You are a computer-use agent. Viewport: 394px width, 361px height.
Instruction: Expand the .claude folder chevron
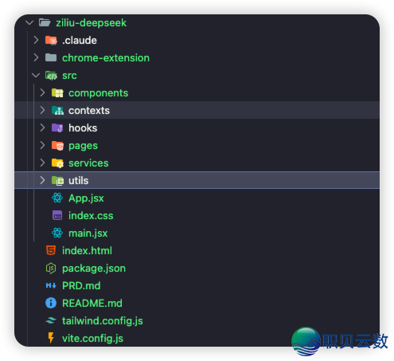click(36, 41)
